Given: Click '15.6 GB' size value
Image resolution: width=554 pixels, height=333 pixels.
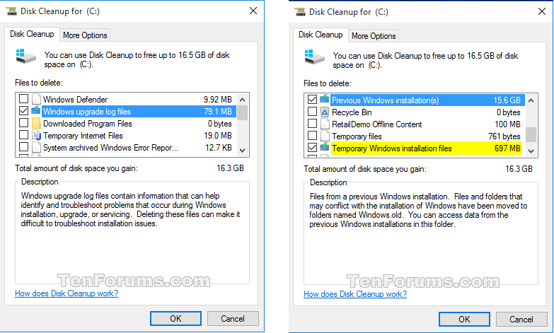Looking at the screenshot, I should tap(507, 100).
